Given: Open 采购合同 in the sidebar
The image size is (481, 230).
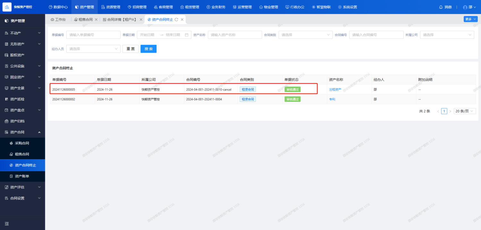Looking at the screenshot, I should coord(22,143).
